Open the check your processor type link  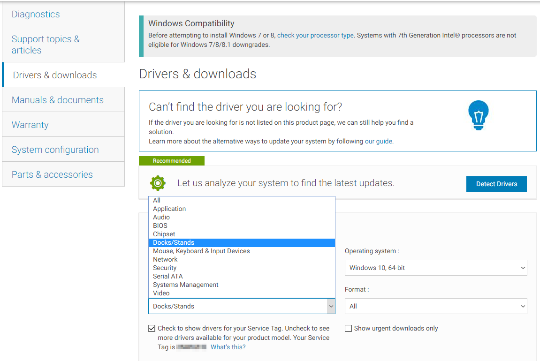tap(315, 35)
